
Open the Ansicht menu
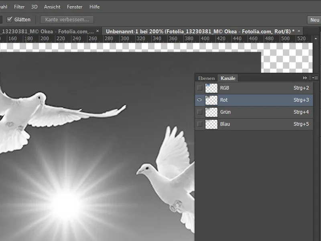tap(52, 7)
